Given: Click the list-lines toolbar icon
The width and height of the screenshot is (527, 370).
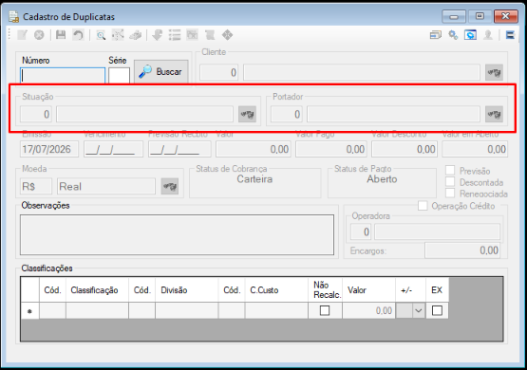Looking at the screenshot, I should [x=175, y=35].
